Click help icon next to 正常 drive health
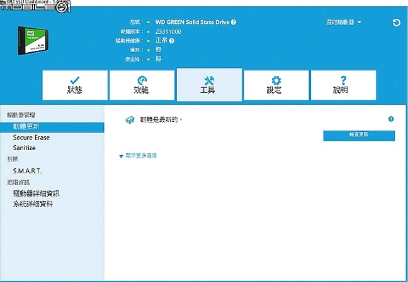Screen dimensions: 408x282 (x=171, y=41)
